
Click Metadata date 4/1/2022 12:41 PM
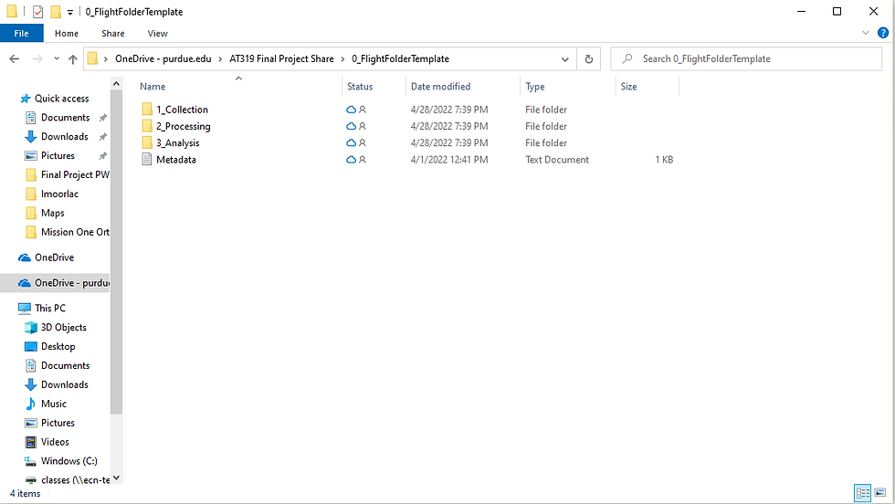[x=449, y=160]
